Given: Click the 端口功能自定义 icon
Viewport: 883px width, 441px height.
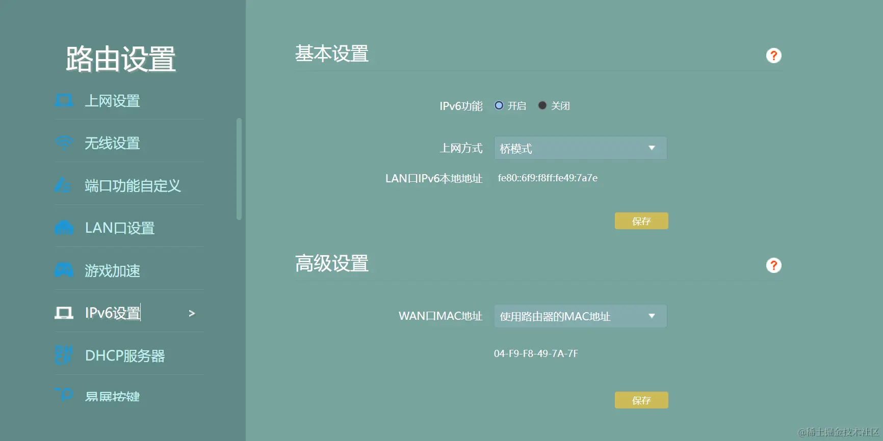Looking at the screenshot, I should click(63, 185).
